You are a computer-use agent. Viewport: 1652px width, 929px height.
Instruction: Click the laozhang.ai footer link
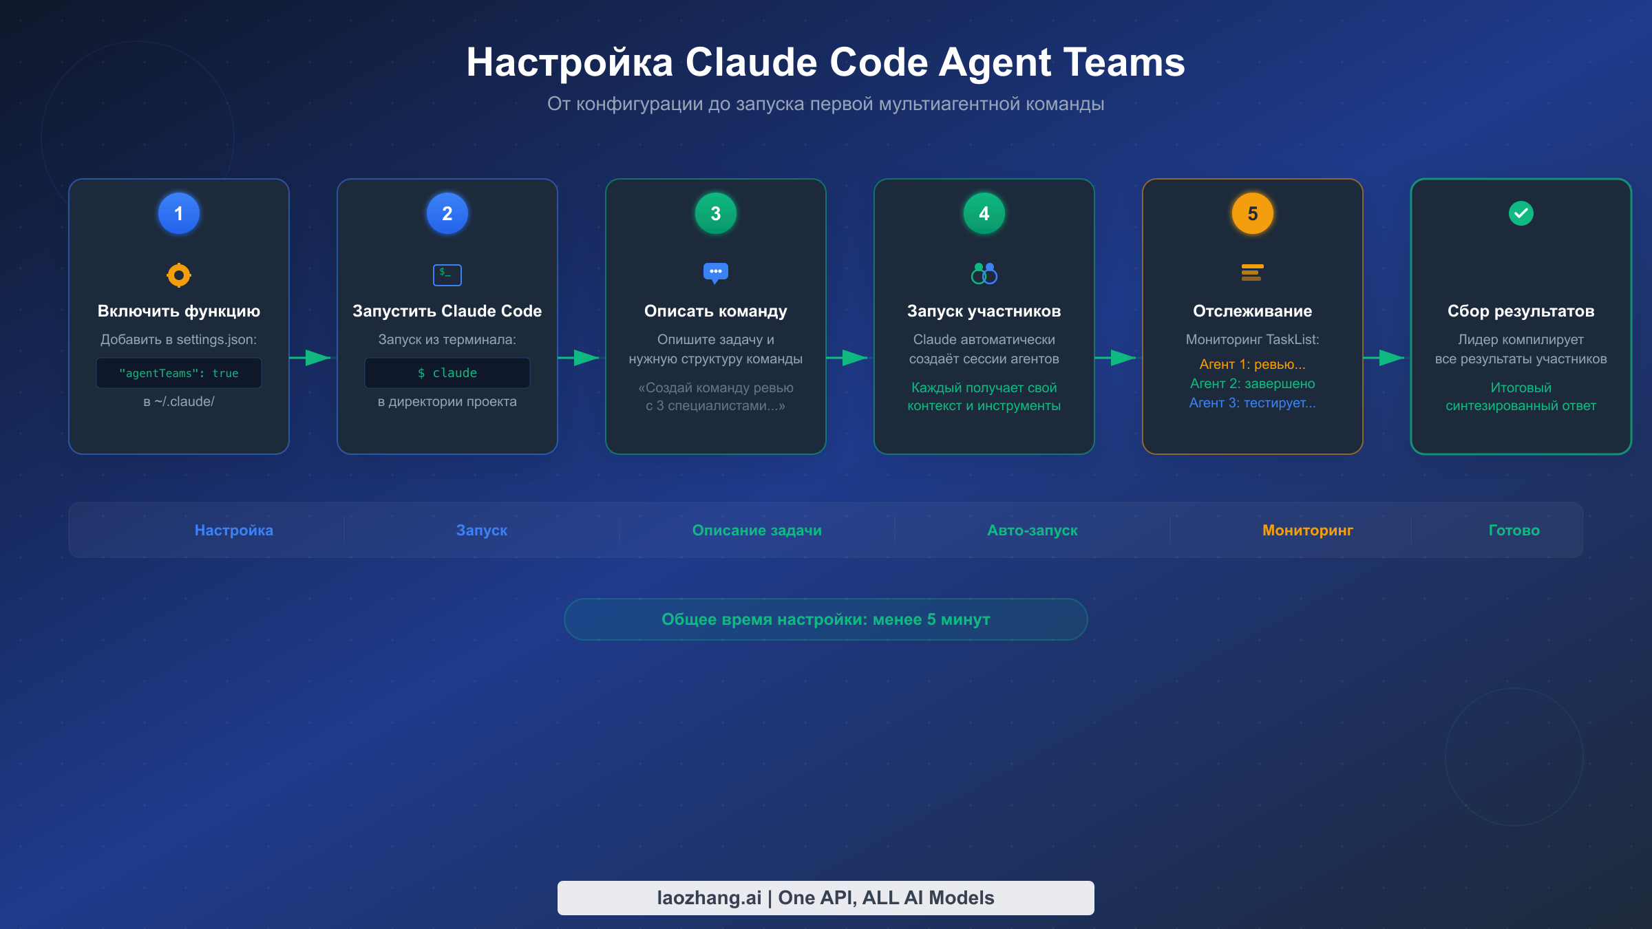tap(825, 897)
